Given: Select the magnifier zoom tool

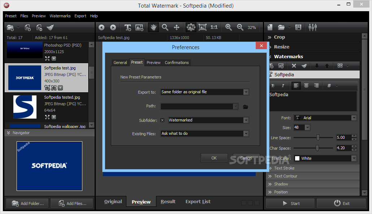Looking at the screenshot, I should click(165, 27).
